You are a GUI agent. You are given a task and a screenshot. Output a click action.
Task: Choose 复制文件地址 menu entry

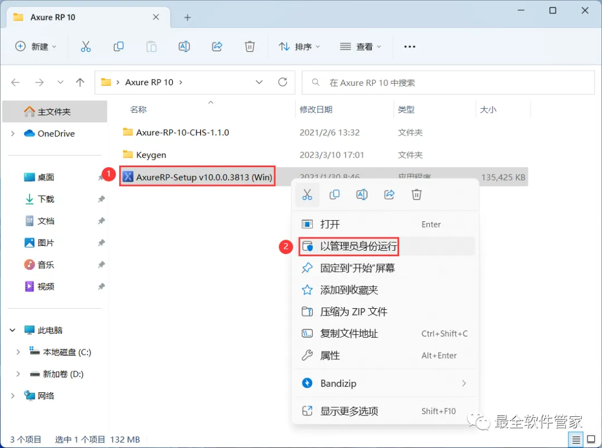(385, 334)
